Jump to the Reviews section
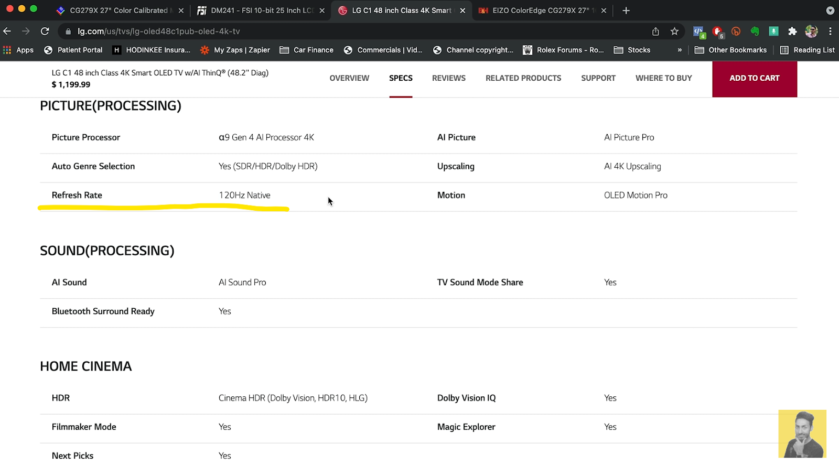The height and width of the screenshot is (466, 839). click(x=449, y=78)
